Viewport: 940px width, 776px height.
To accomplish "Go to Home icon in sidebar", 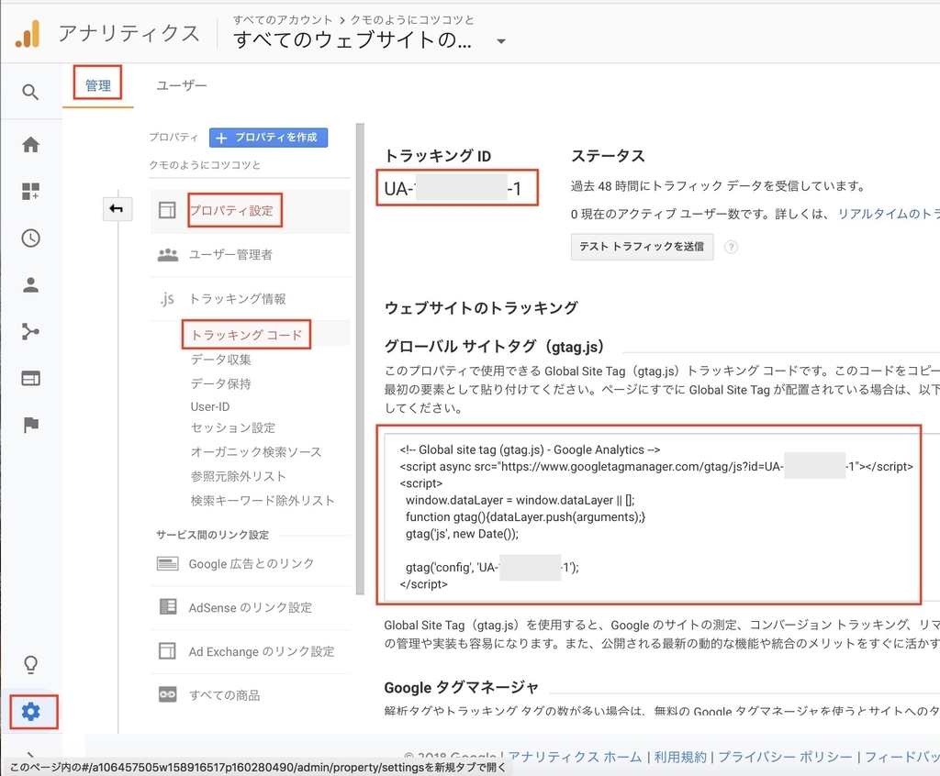I will pos(30,144).
